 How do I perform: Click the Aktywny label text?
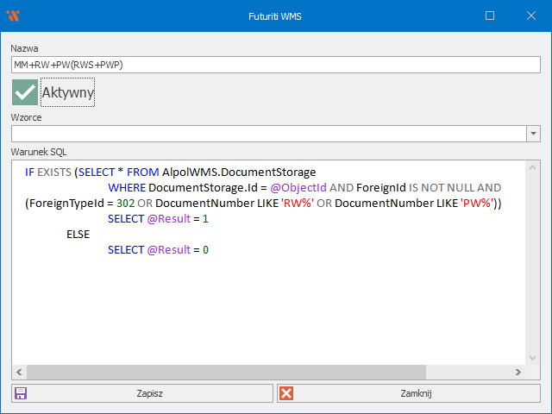coord(67,92)
